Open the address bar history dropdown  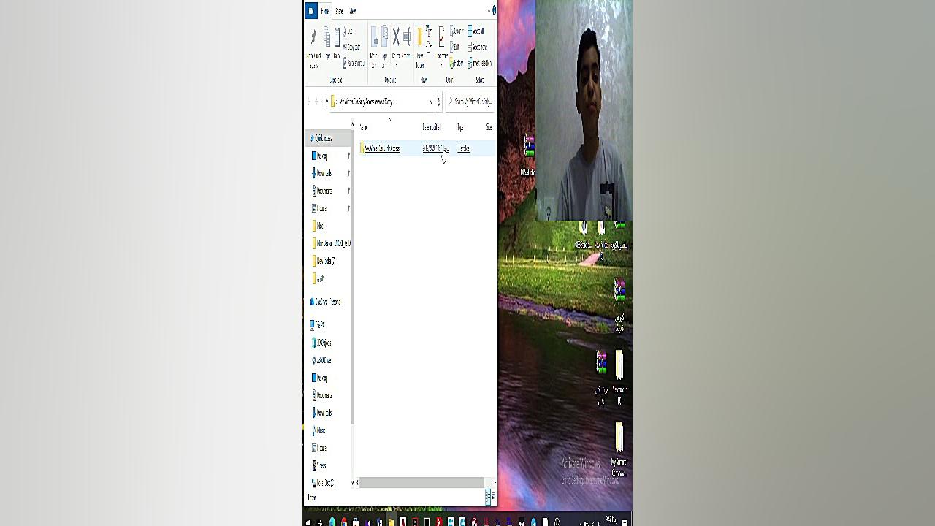tap(431, 102)
